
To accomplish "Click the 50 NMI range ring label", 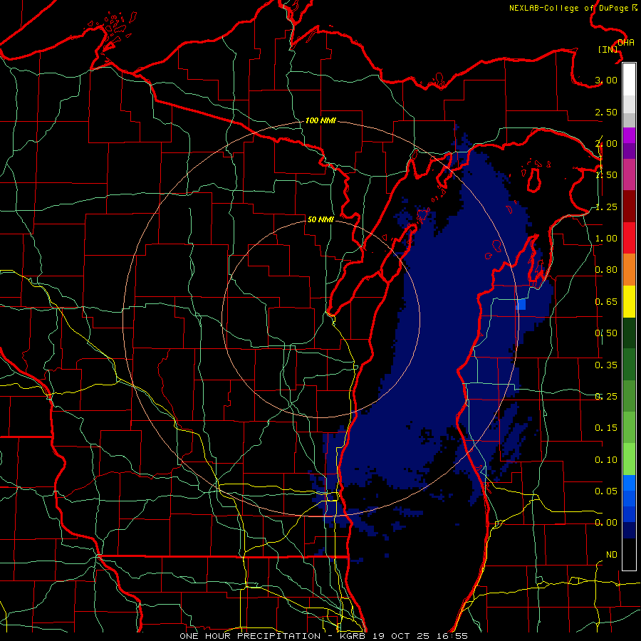I will [320, 219].
